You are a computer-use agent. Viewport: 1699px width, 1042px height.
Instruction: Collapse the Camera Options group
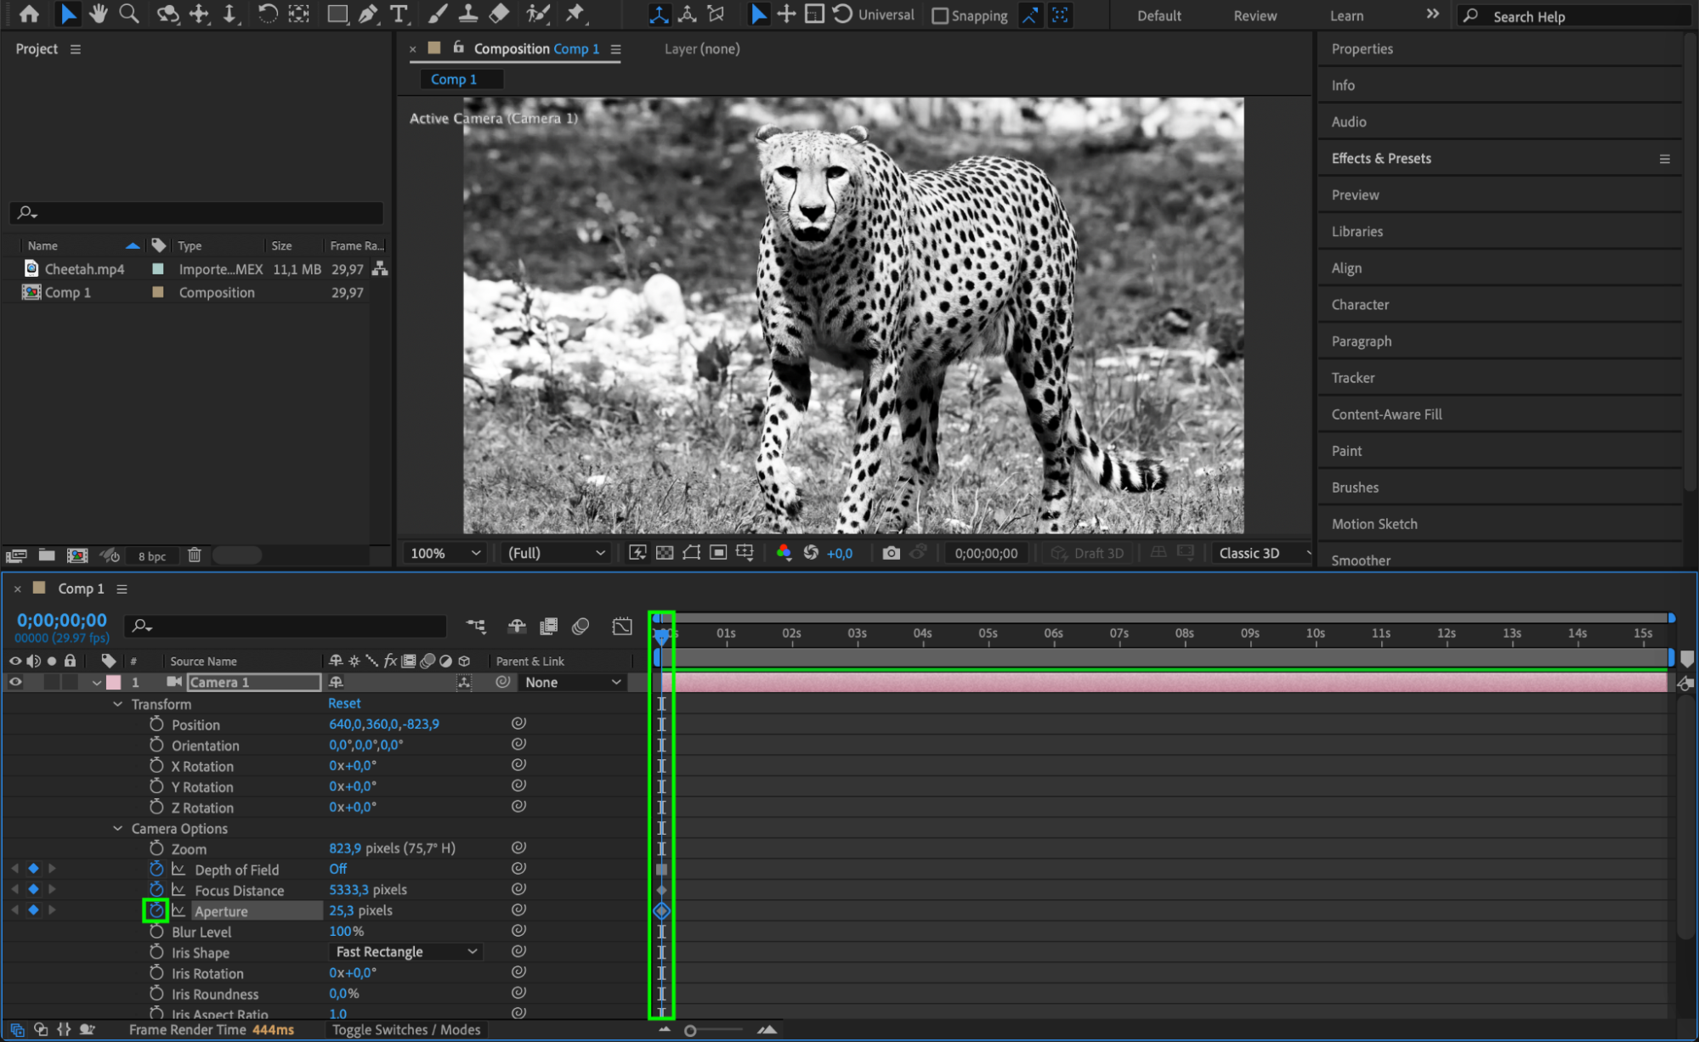118,829
